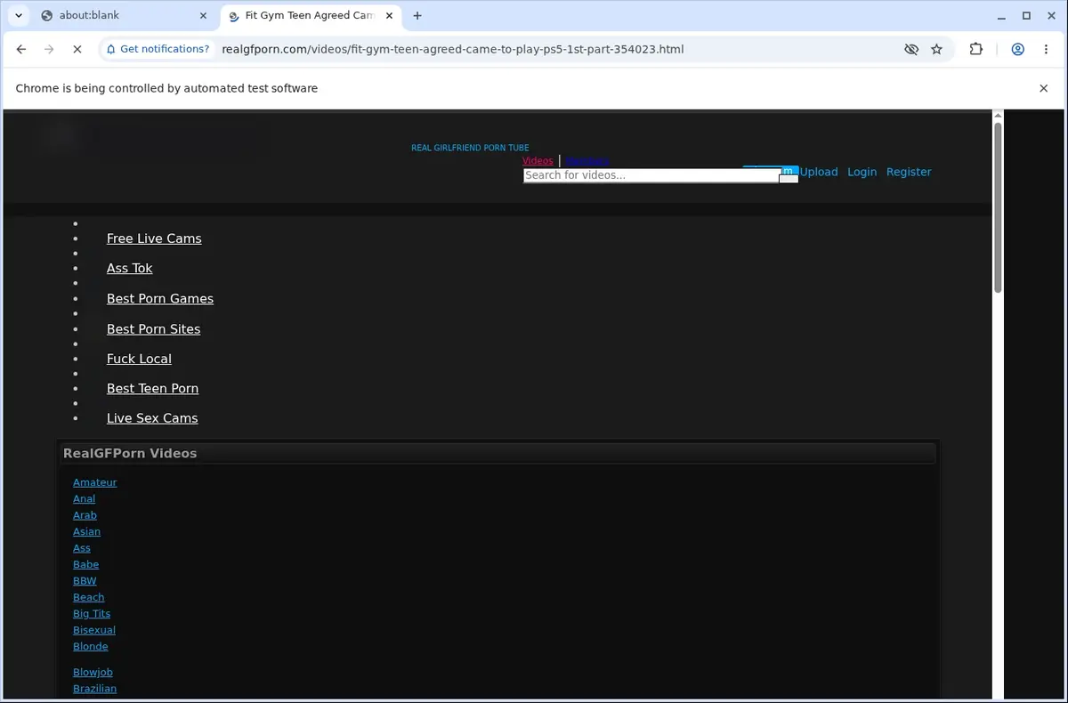Viewport: 1068px width, 703px height.
Task: Open the Best Porn Games link
Action: pos(160,298)
